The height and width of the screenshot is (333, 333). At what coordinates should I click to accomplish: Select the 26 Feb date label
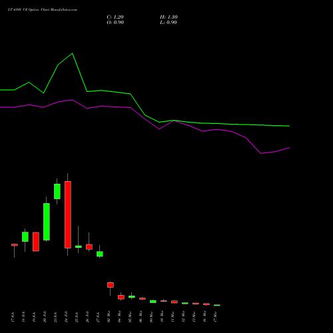coord(87,317)
